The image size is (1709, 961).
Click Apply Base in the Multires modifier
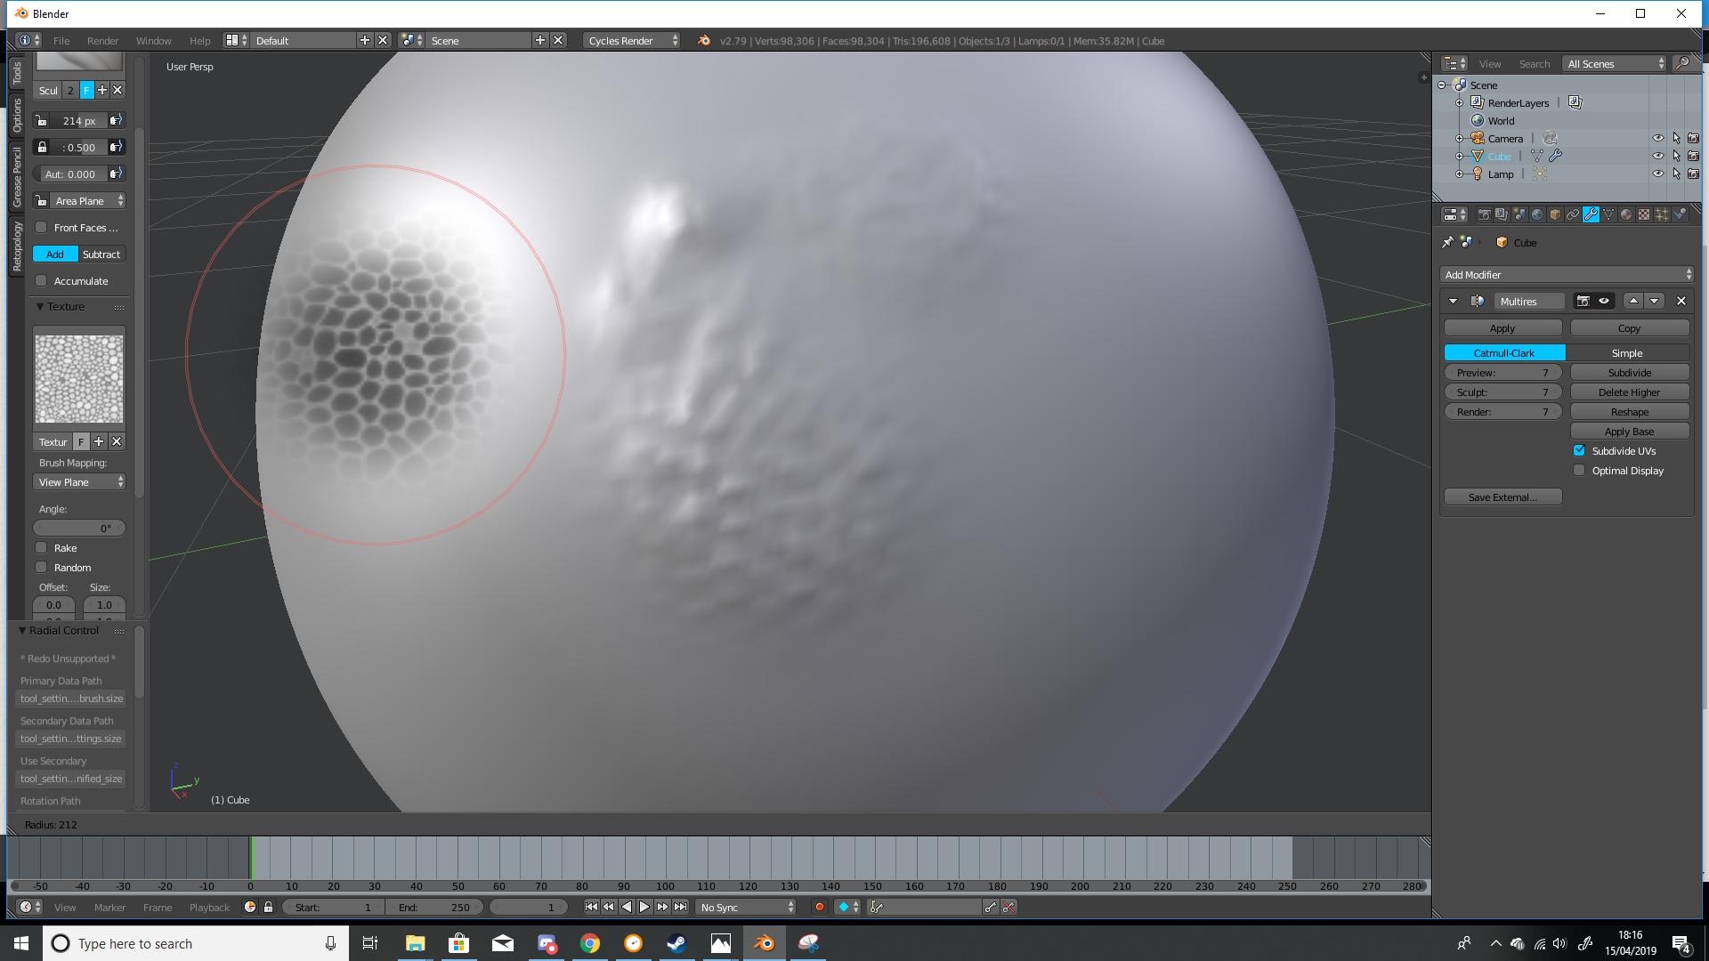click(x=1628, y=431)
